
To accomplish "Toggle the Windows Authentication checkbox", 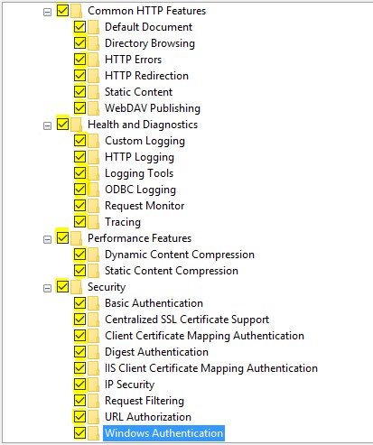I will pos(79,432).
